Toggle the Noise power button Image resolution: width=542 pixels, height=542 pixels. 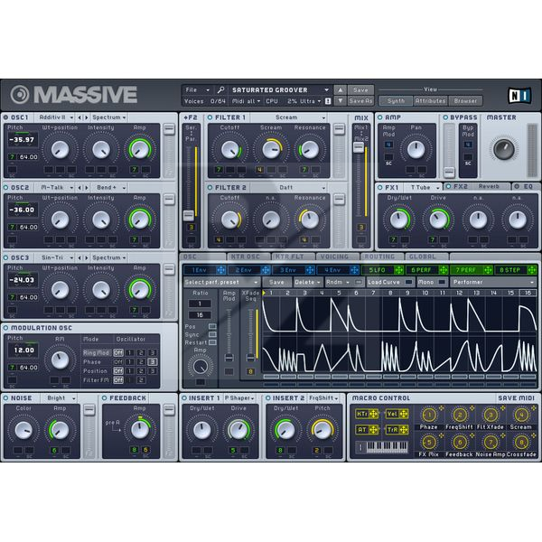click(x=6, y=398)
